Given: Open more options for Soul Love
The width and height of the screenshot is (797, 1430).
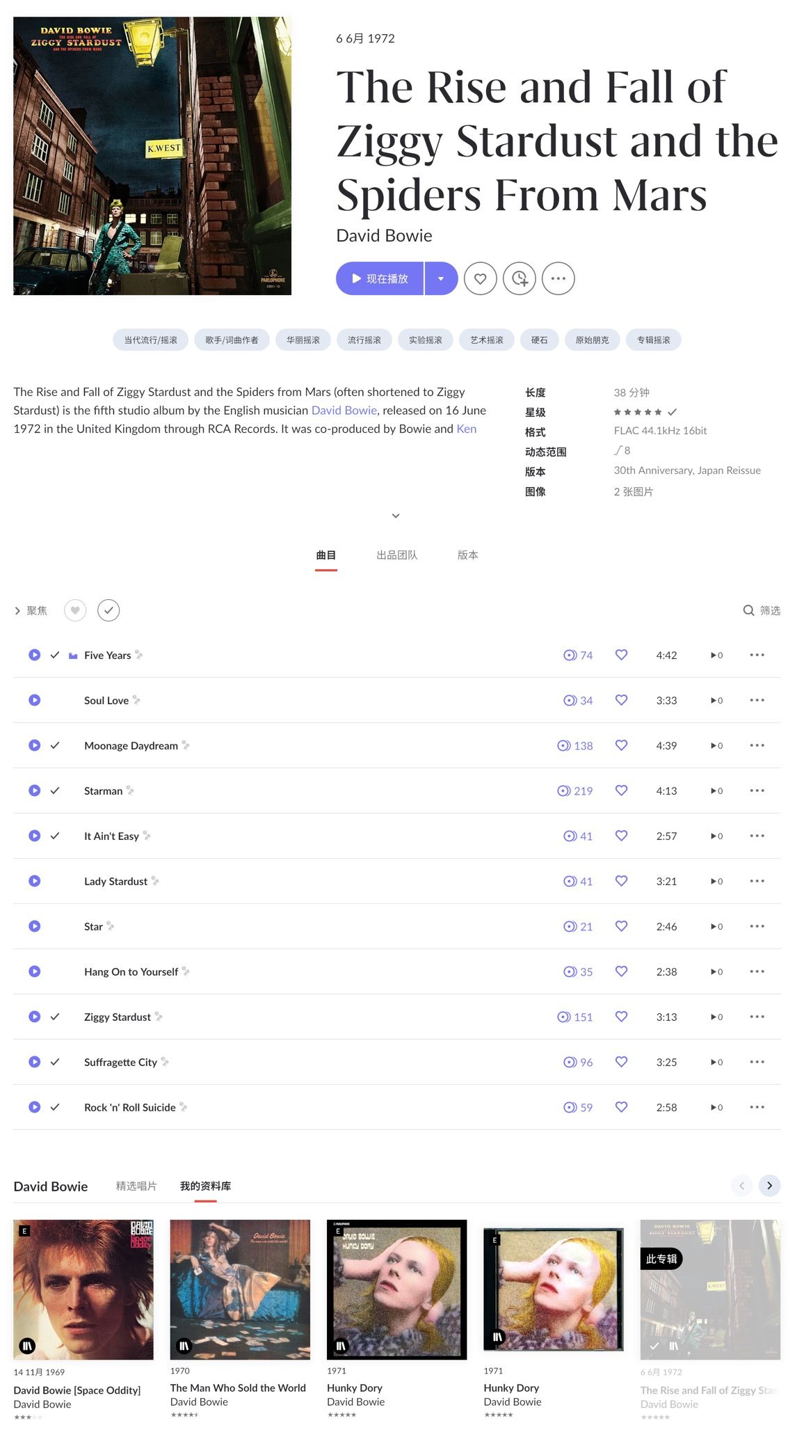Looking at the screenshot, I should (757, 700).
